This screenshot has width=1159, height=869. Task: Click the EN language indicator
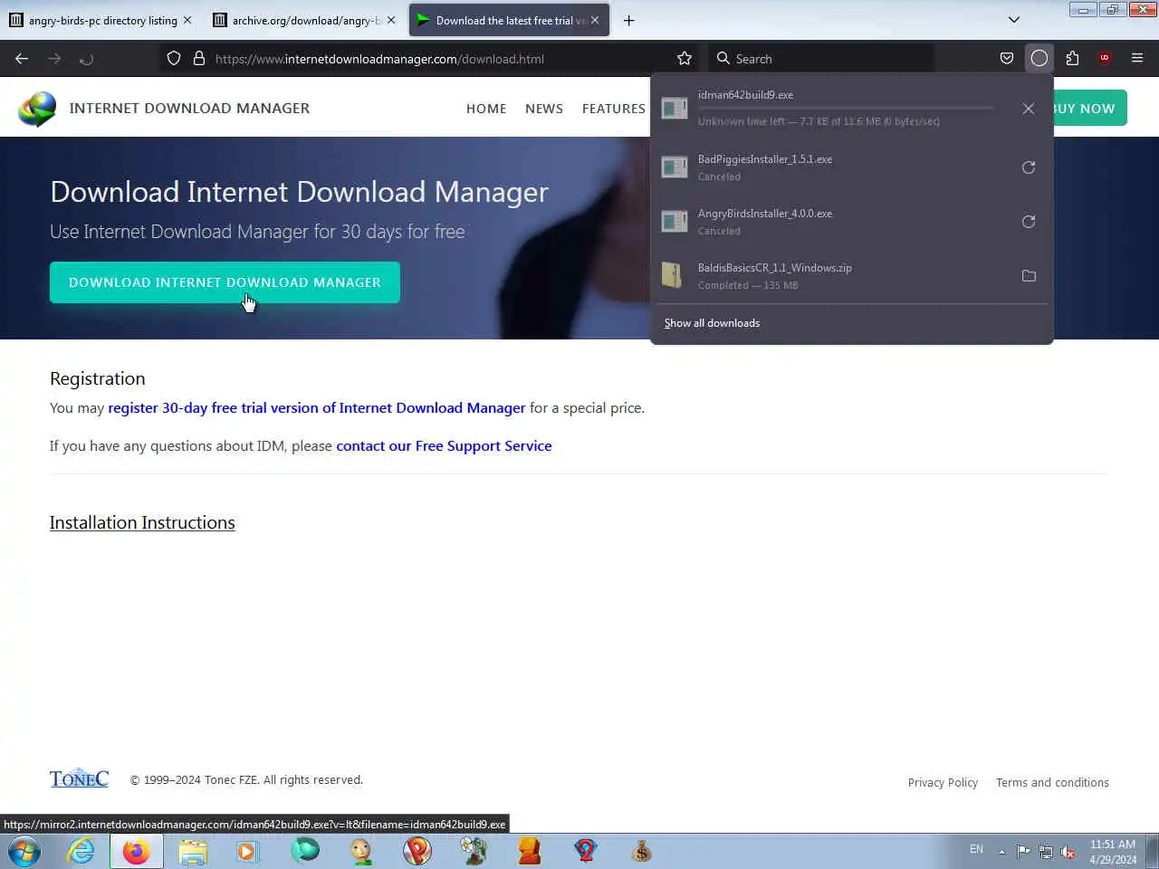tap(976, 849)
